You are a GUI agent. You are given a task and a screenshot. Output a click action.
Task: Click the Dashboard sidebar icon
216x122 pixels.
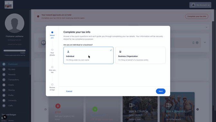4,64
